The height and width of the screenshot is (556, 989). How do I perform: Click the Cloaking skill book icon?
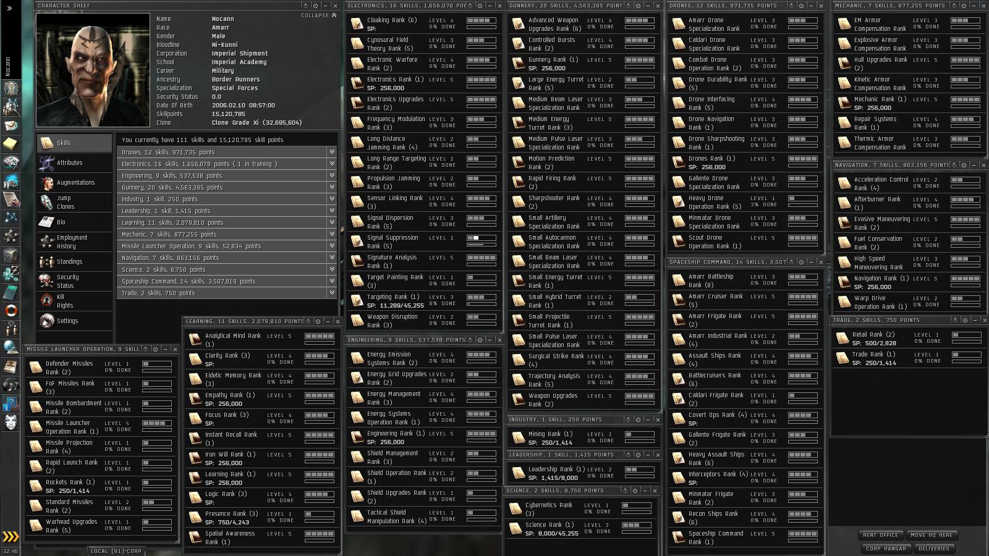[x=357, y=23]
